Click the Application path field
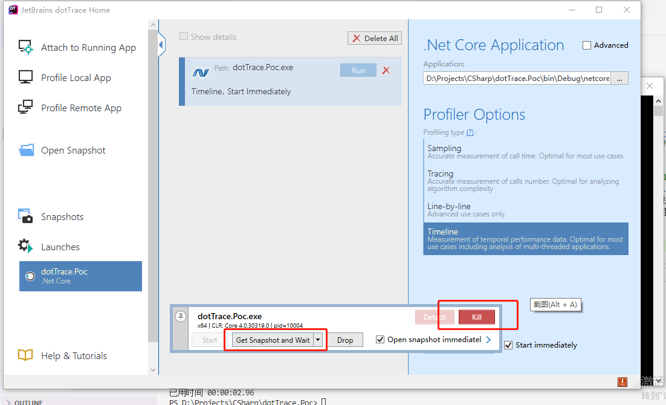This screenshot has height=405, width=666. [x=517, y=79]
